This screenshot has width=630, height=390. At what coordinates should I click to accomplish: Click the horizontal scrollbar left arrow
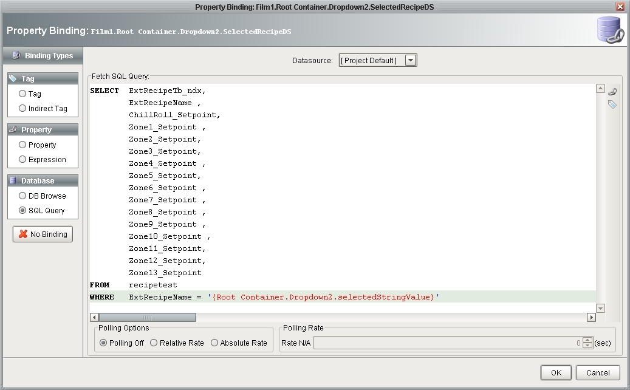click(x=94, y=317)
